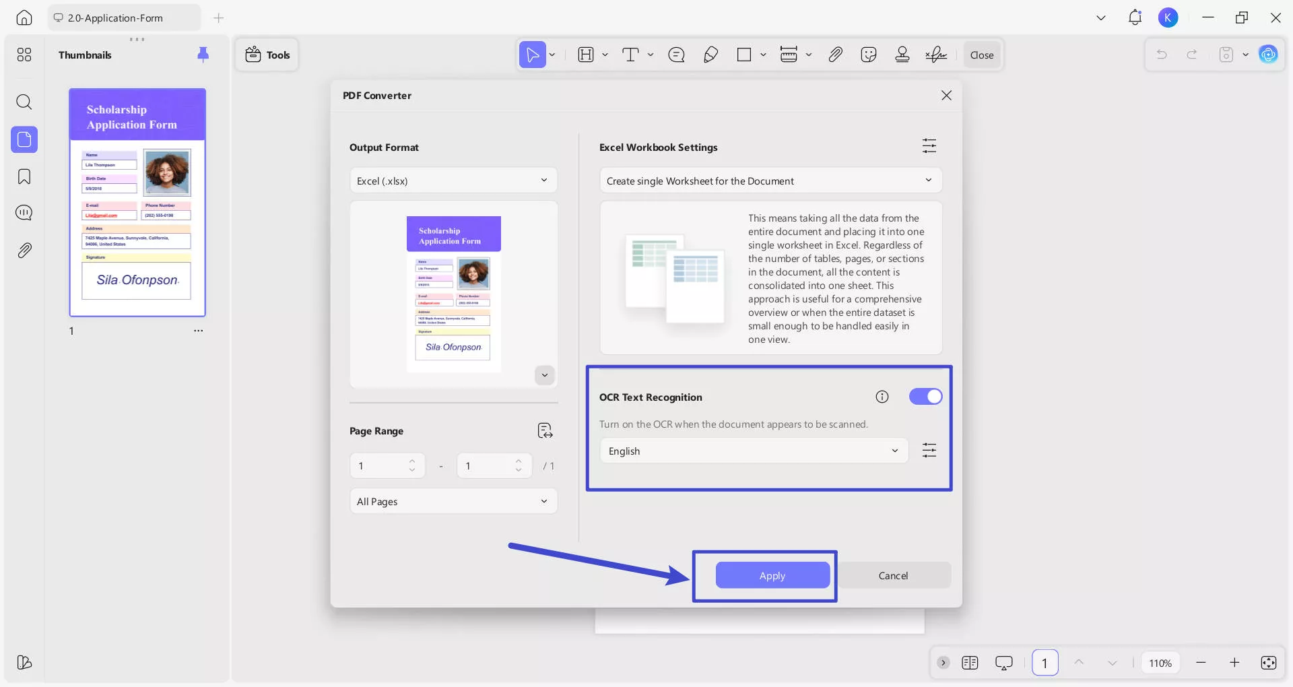Select the text highlight area tool

586,55
